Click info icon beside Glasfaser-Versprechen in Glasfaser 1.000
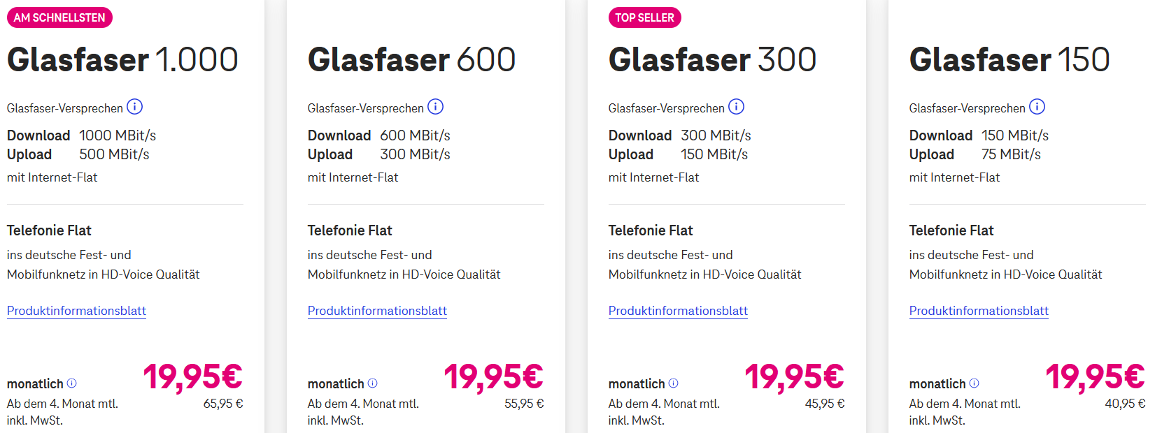The height and width of the screenshot is (433, 1155). point(135,107)
